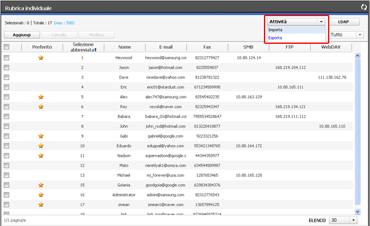Check the box for Mato row

(7, 165)
